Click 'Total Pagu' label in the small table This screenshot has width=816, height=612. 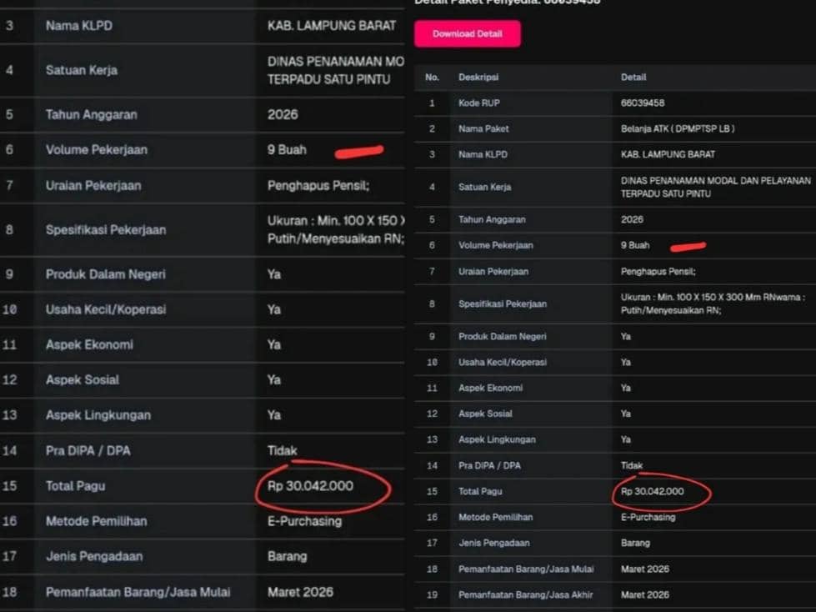pyautogui.click(x=480, y=491)
